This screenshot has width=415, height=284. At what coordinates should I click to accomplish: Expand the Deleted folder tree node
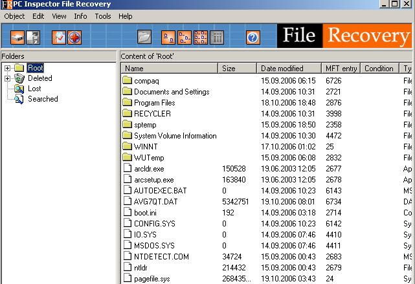point(7,78)
